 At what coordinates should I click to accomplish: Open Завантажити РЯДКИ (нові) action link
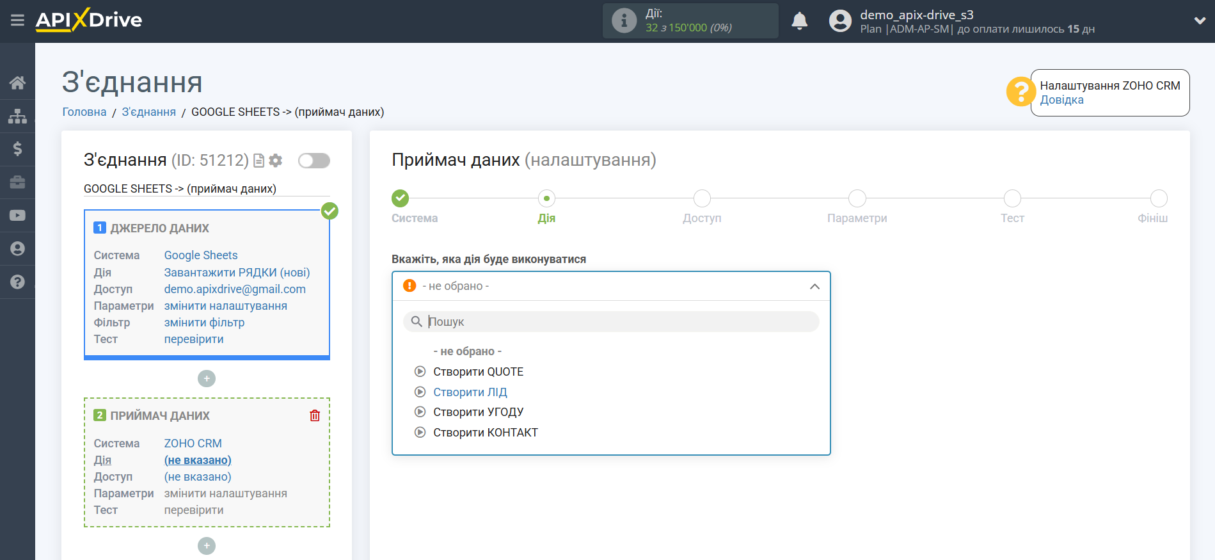237,273
